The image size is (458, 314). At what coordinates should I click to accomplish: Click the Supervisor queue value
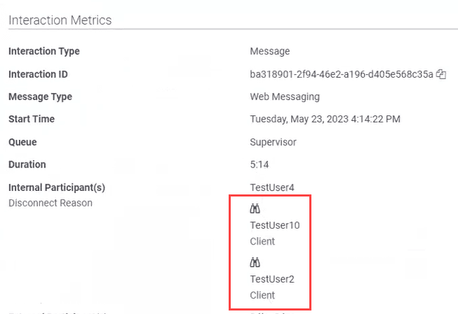pyautogui.click(x=273, y=142)
